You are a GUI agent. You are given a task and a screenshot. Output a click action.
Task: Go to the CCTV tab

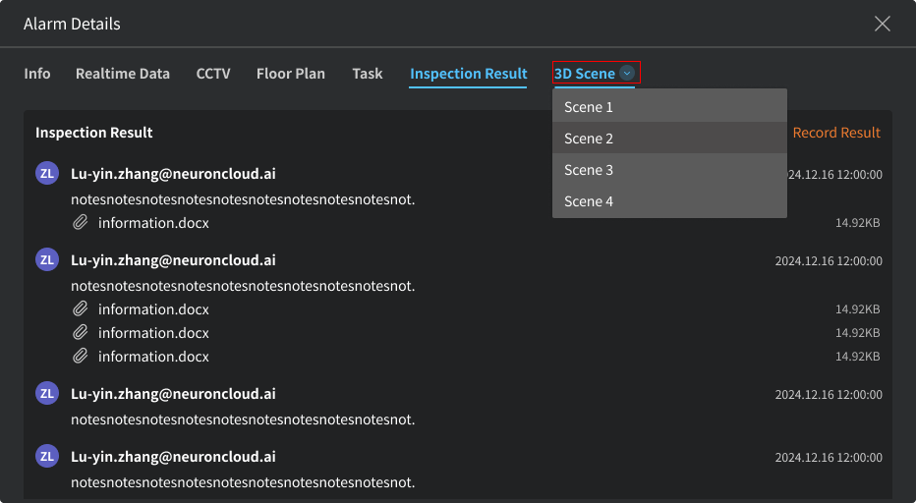tap(213, 74)
